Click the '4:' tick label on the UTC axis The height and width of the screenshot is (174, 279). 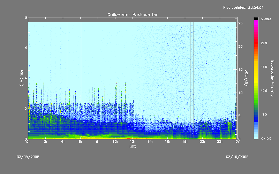63,142
